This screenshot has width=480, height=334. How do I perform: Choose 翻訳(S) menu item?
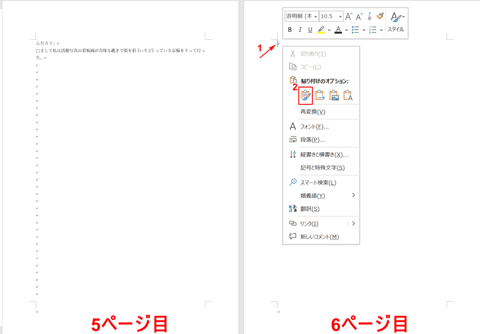(321, 209)
